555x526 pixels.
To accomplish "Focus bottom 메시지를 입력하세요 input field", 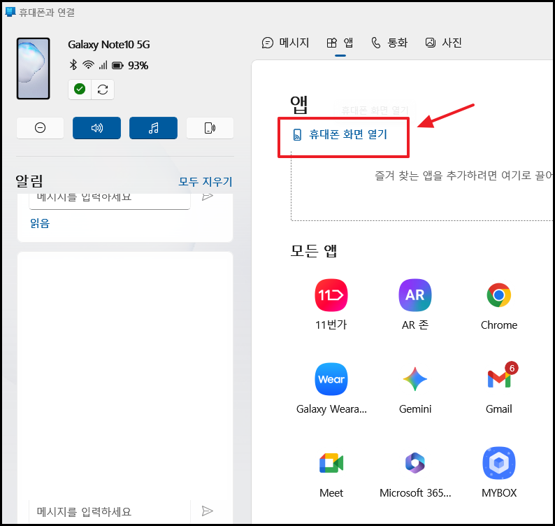I will coord(110,511).
